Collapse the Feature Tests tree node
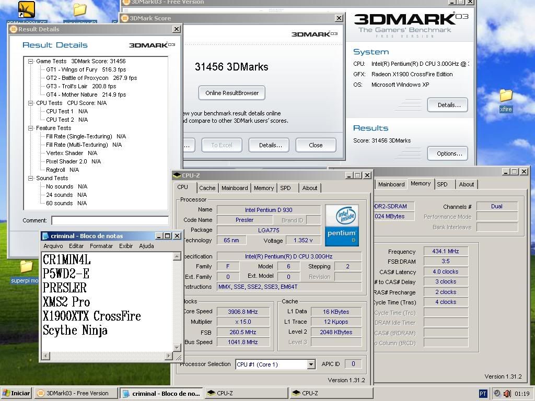Screen dimensions: 535x401 click(x=31, y=128)
